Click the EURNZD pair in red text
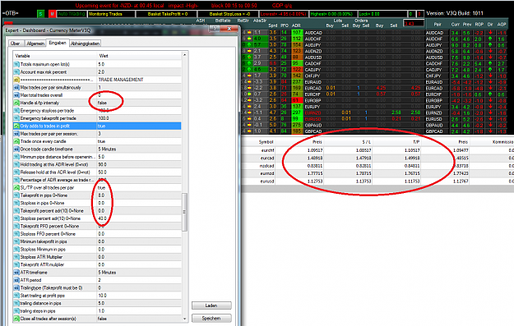Screen dimensions: 514x326 [x=313, y=112]
